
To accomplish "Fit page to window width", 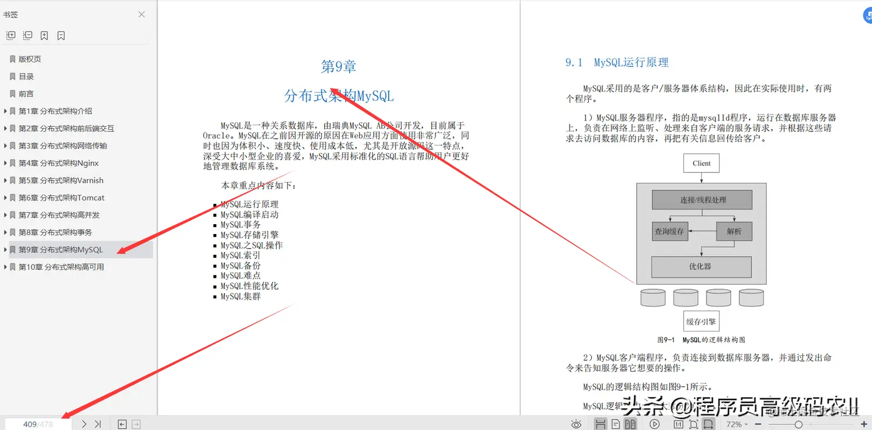I will pos(708,424).
